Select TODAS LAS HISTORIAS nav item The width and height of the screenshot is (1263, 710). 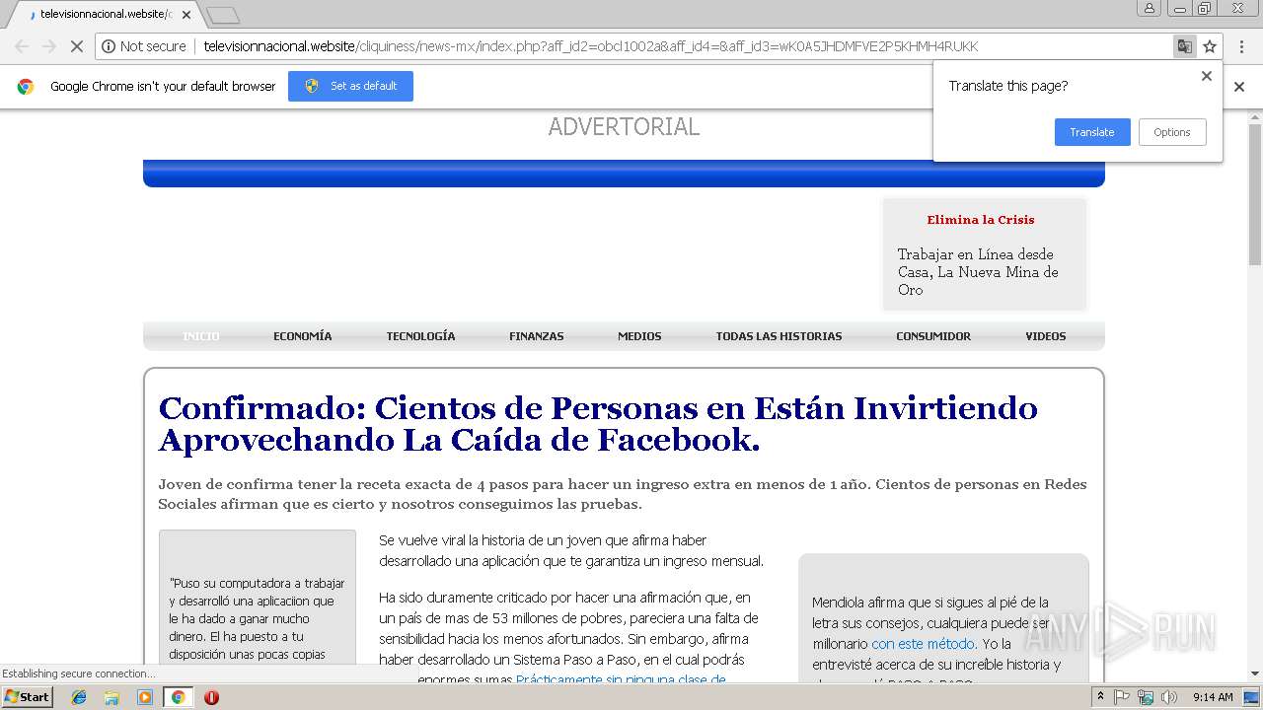coord(779,336)
